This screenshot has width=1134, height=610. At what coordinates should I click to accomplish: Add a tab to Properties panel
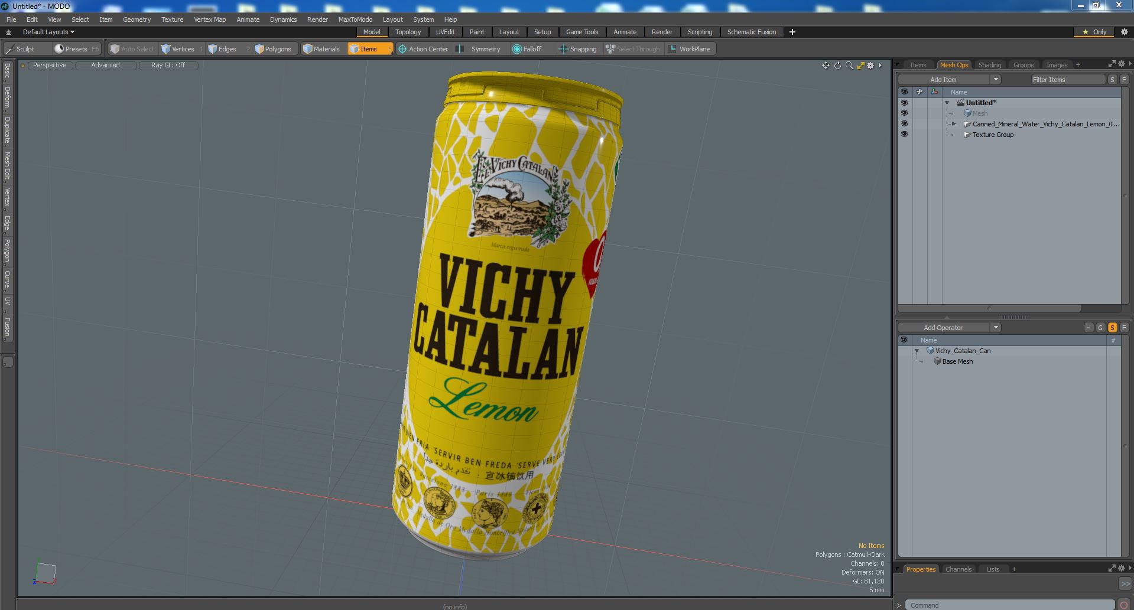coord(1014,569)
